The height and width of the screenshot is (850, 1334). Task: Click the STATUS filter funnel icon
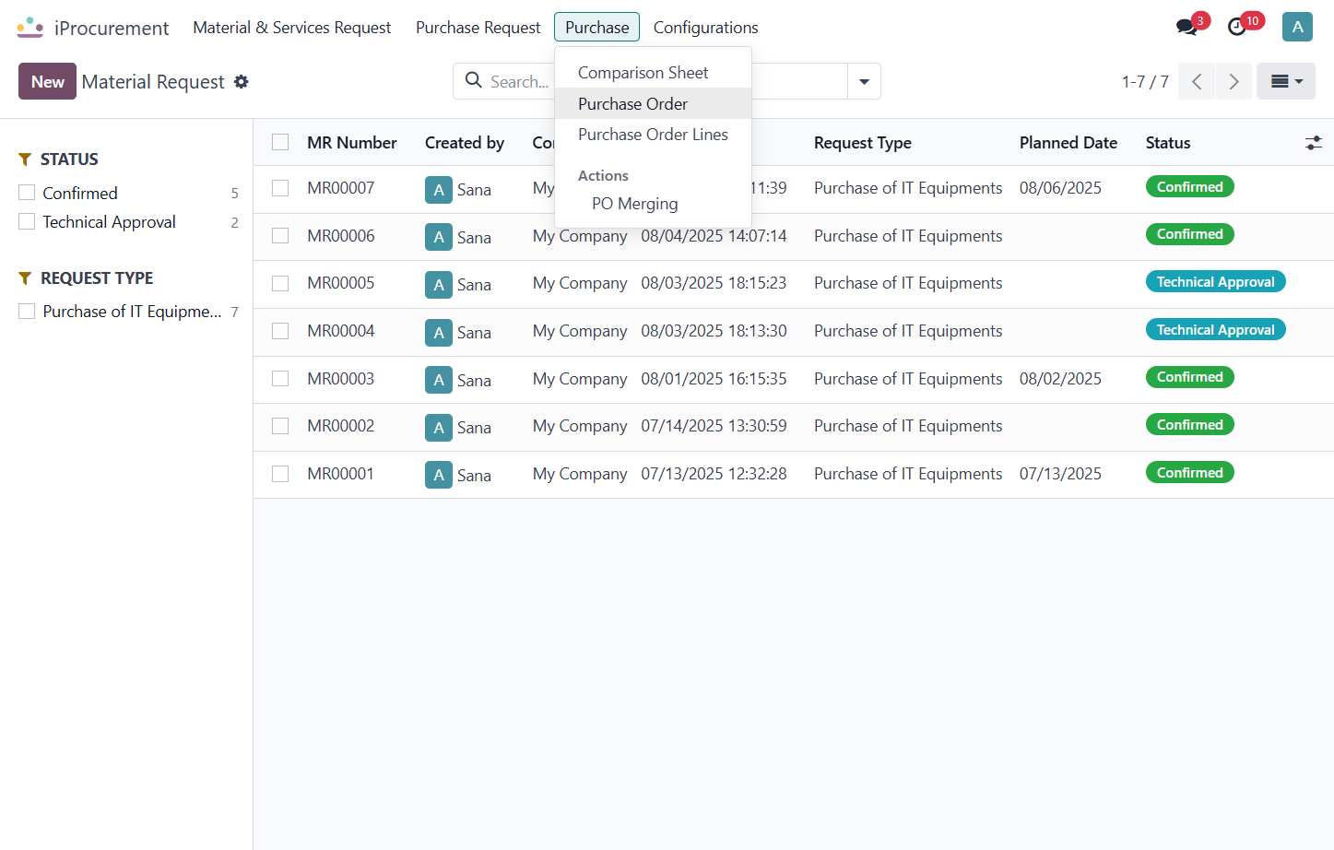tap(25, 159)
